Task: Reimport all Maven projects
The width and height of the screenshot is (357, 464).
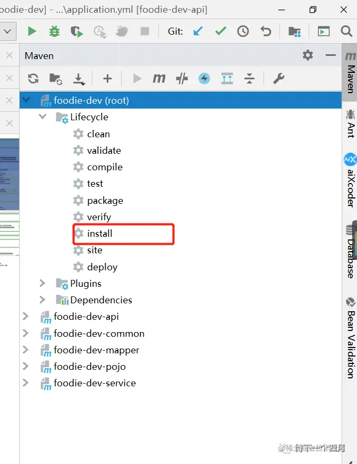Action: (x=33, y=79)
